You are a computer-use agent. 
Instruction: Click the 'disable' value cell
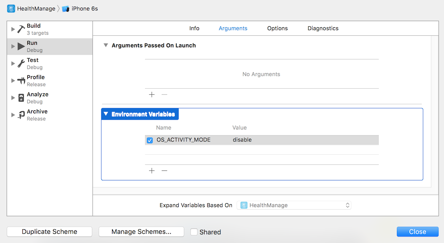pyautogui.click(x=242, y=140)
